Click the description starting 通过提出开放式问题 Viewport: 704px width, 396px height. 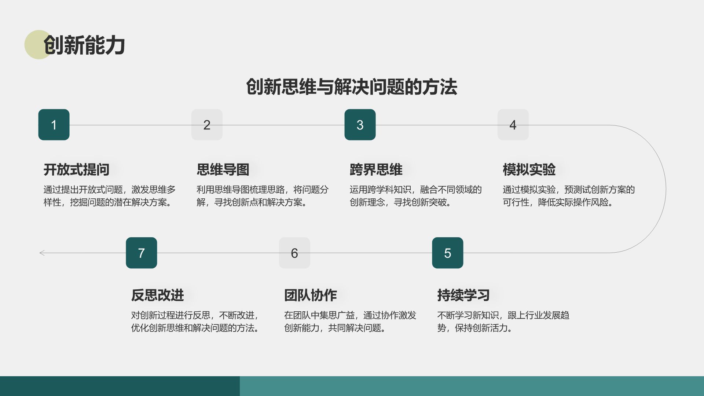[110, 196]
